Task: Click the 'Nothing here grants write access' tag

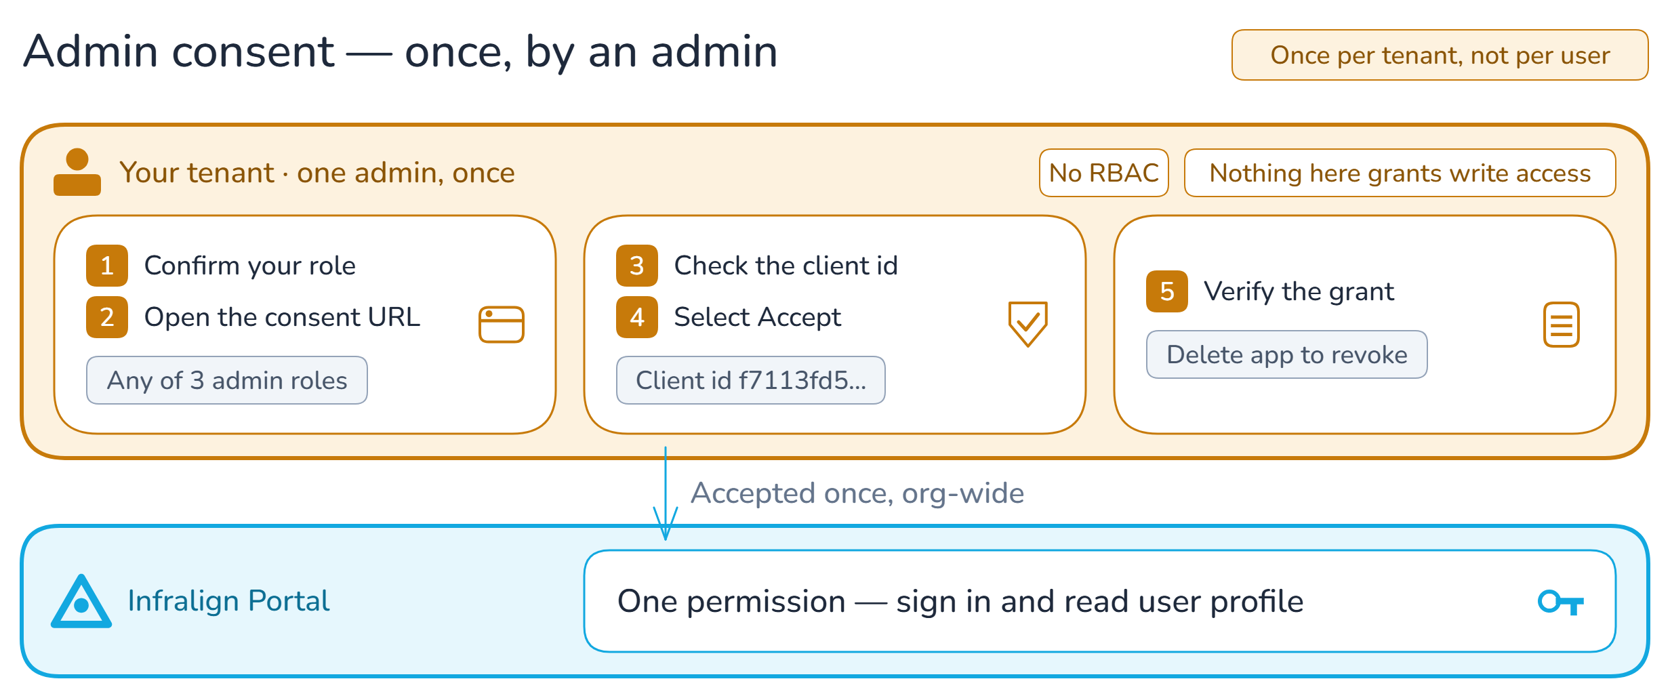Action: point(1400,173)
